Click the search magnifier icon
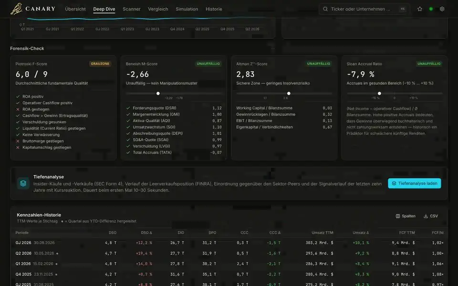 [x=325, y=9]
